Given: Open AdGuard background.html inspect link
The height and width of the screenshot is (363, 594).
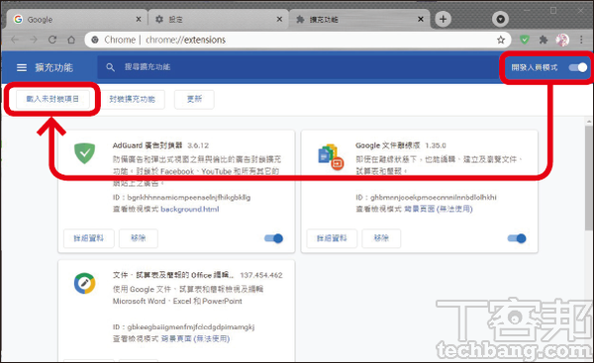Looking at the screenshot, I should click(x=190, y=209).
